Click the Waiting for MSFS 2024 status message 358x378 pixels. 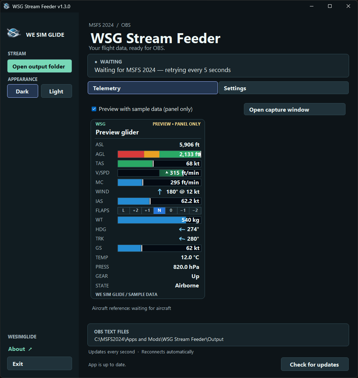click(163, 70)
